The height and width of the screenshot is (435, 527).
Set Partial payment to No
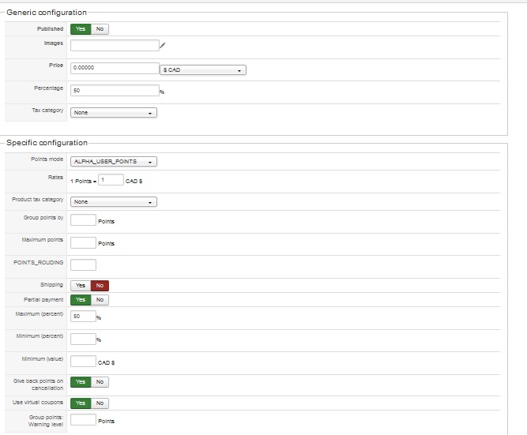pos(100,300)
